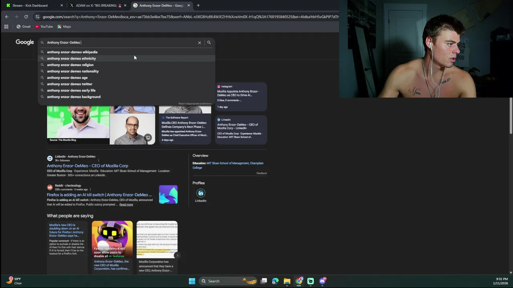The image size is (513, 288).
Task: Switch to the ADAM on X tab
Action: 98,5
